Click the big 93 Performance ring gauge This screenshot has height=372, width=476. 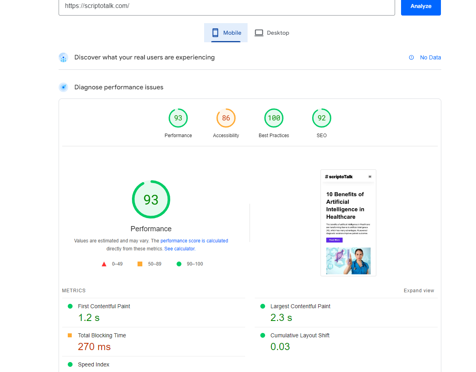151,199
